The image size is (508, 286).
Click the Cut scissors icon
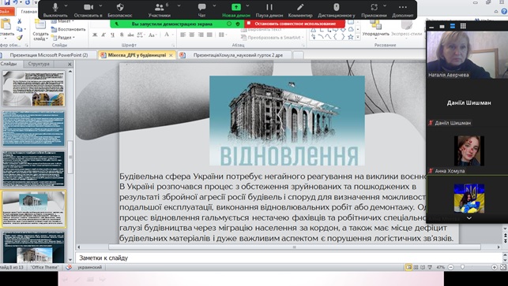click(20, 21)
